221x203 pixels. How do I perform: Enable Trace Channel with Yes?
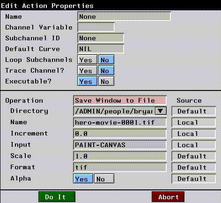(87, 70)
